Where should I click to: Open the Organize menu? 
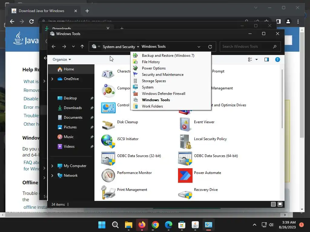(62, 60)
